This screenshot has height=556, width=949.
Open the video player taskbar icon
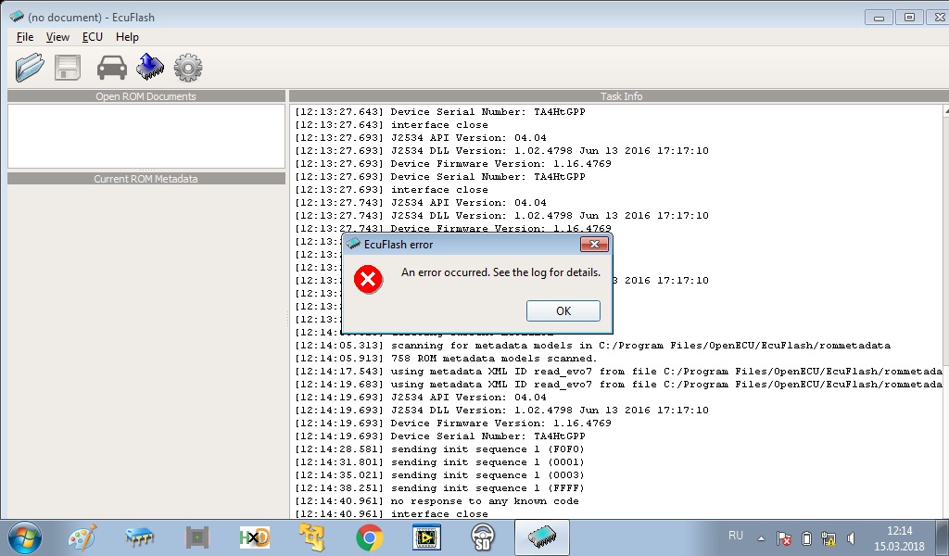pos(426,537)
